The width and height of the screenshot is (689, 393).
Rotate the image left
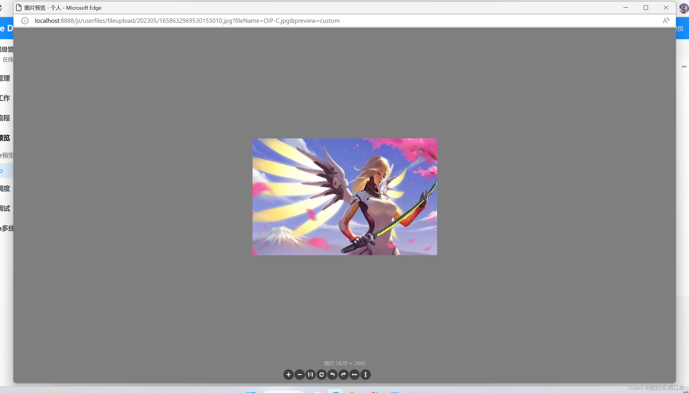tap(332, 374)
